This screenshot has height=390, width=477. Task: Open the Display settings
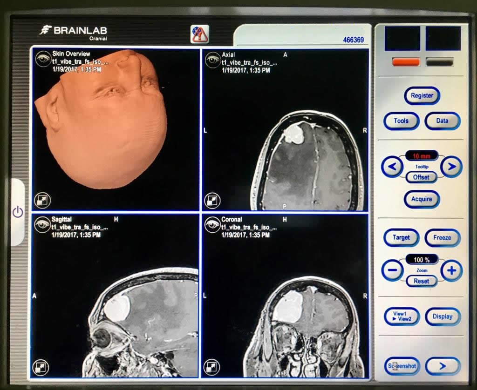tap(443, 316)
